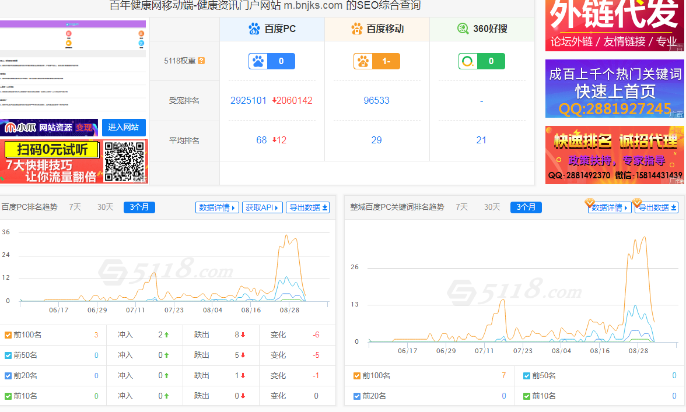Click Baidu PC 受宠排名 value 2925101

click(x=249, y=100)
